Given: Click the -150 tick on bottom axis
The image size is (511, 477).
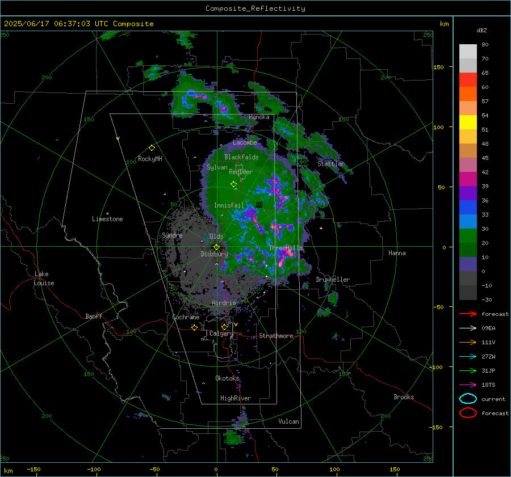Looking at the screenshot, I should pos(33,469).
